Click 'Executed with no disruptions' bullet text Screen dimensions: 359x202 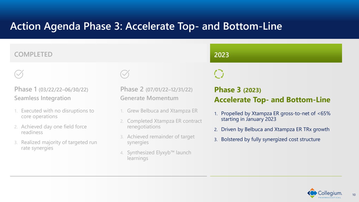[x=57, y=114]
